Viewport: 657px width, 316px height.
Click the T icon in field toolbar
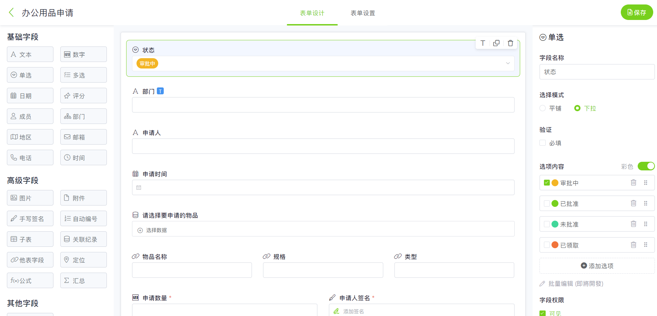pyautogui.click(x=483, y=43)
